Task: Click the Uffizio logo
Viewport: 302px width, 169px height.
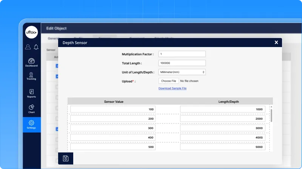Action: (32, 32)
